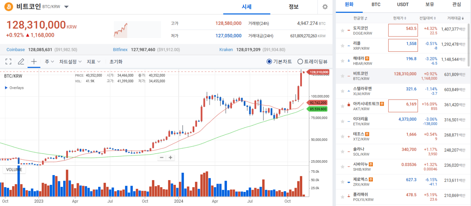This screenshot has width=471, height=206.
Task: Open the BTC/KRW market dropdown arrow
Action: (x=66, y=7)
